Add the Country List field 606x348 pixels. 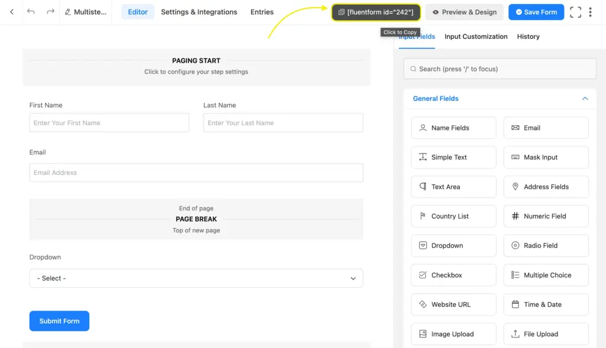point(453,216)
